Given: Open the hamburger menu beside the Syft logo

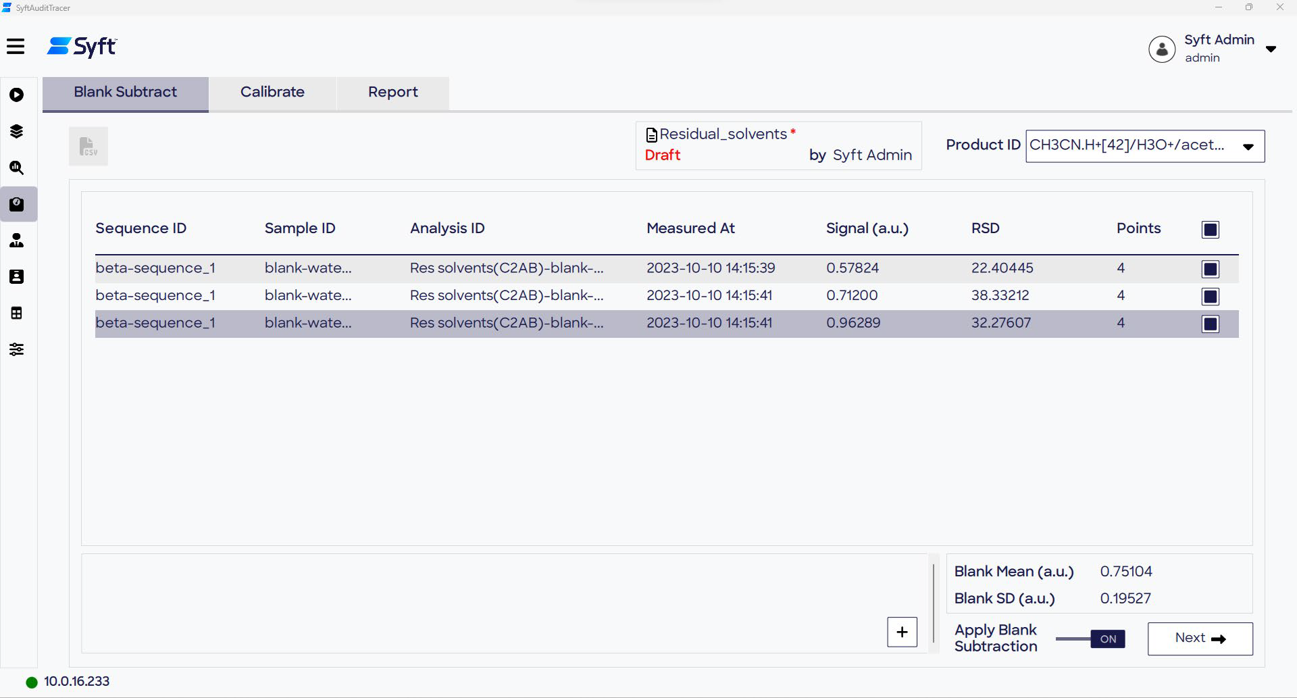Looking at the screenshot, I should coord(16,47).
